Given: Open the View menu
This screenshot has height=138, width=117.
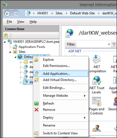Looking at the screenshot, I should click(x=21, y=22).
